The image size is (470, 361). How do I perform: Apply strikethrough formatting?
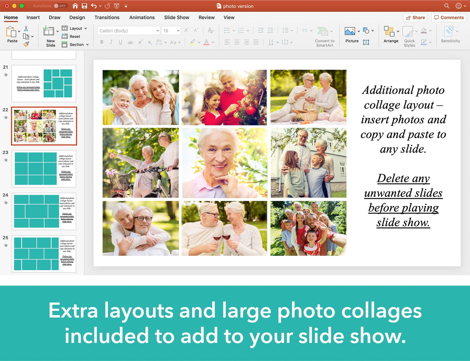point(130,42)
